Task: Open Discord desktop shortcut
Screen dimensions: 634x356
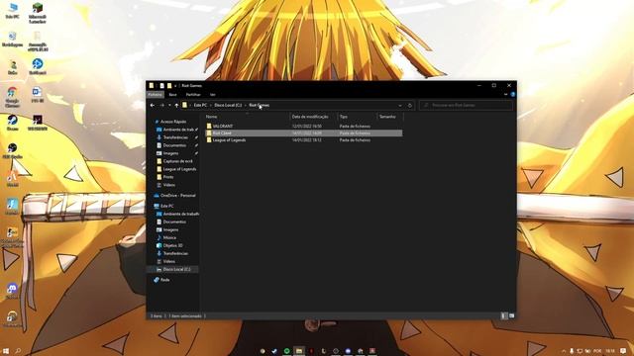Action: click(13, 291)
